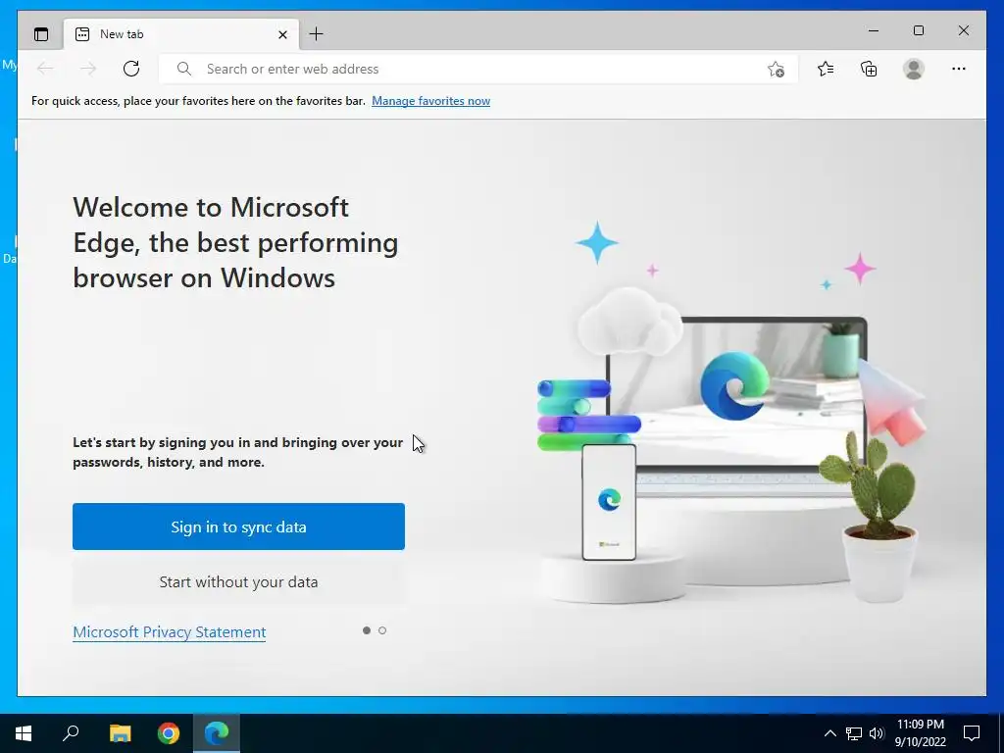This screenshot has height=753, width=1004.
Task: Go forward using the forward arrow
Action: (88, 69)
